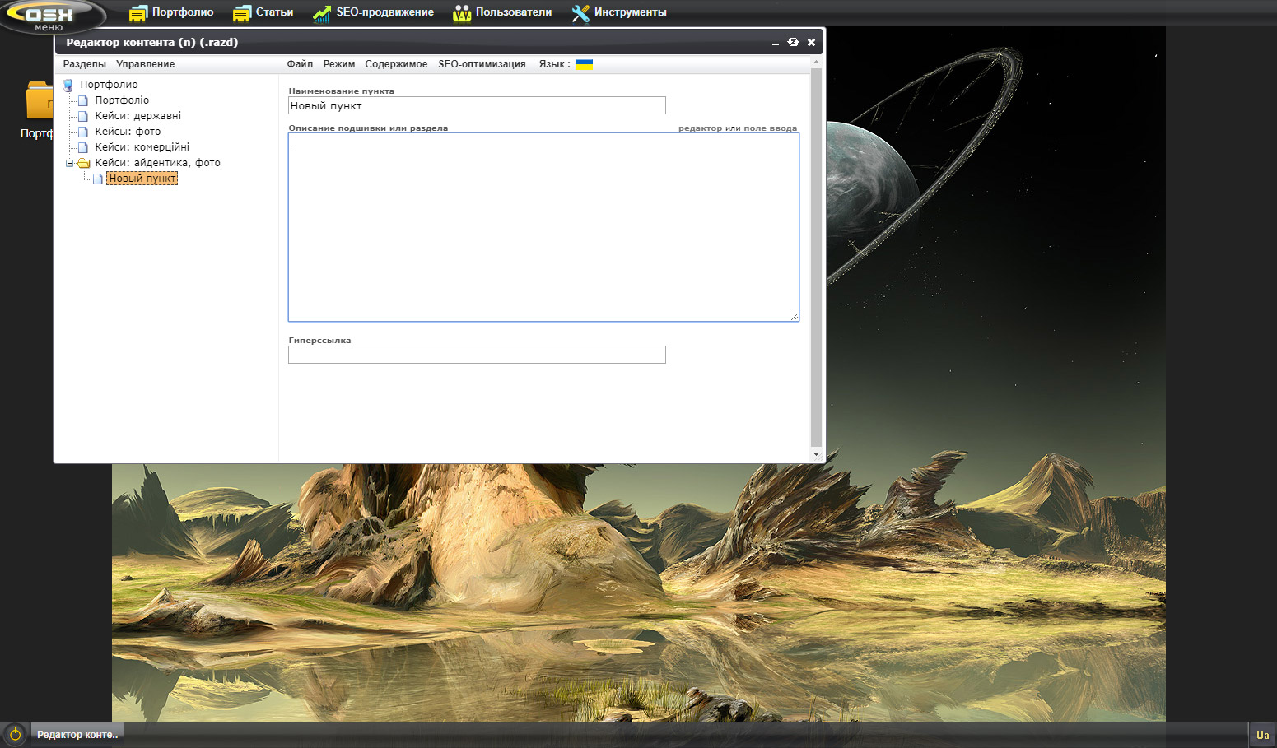
Task: Open SEO-продвижение in the top bar
Action: pyautogui.click(x=384, y=12)
